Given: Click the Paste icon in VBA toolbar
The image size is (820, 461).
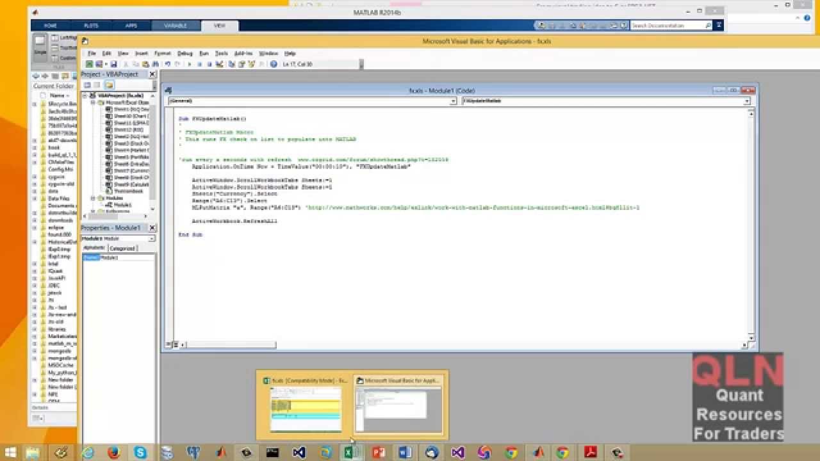Looking at the screenshot, I should pyautogui.click(x=145, y=64).
